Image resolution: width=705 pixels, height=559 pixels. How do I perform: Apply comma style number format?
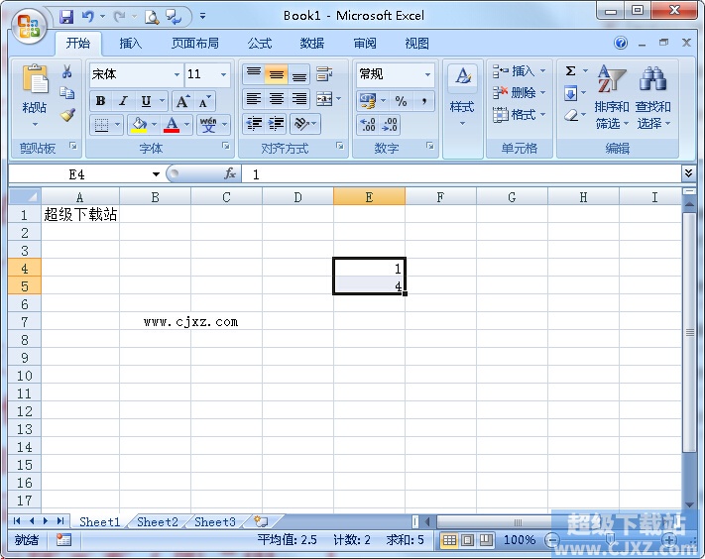pos(424,101)
